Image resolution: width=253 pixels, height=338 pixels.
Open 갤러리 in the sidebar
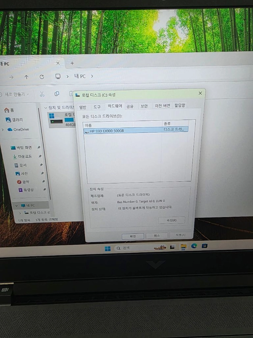point(14,120)
